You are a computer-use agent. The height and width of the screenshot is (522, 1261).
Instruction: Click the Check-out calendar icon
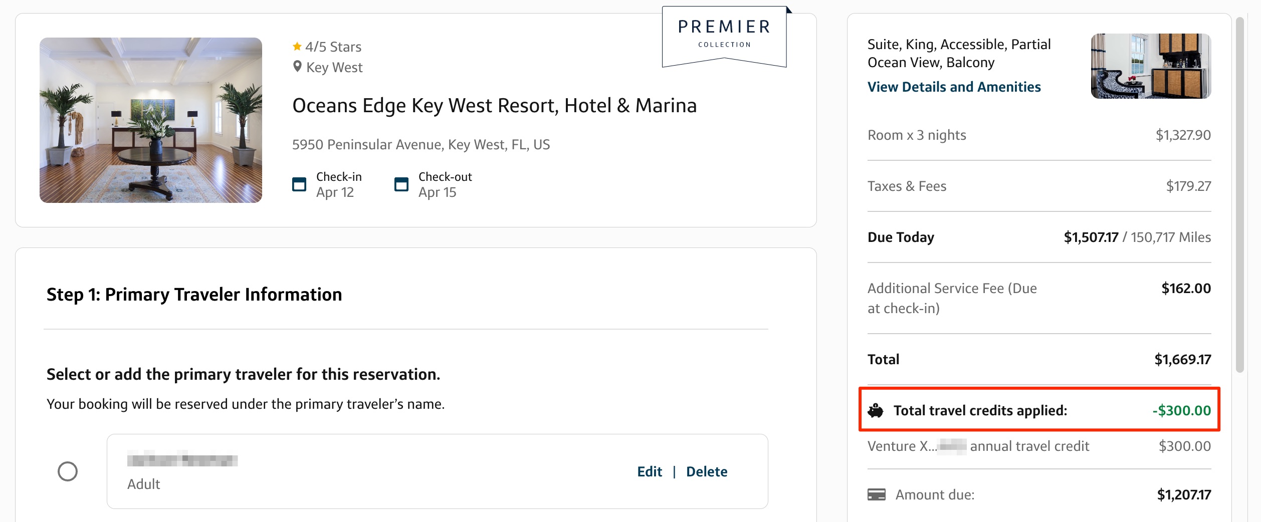coord(401,184)
